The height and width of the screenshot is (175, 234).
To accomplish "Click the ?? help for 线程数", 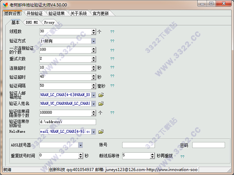I will (112, 32).
